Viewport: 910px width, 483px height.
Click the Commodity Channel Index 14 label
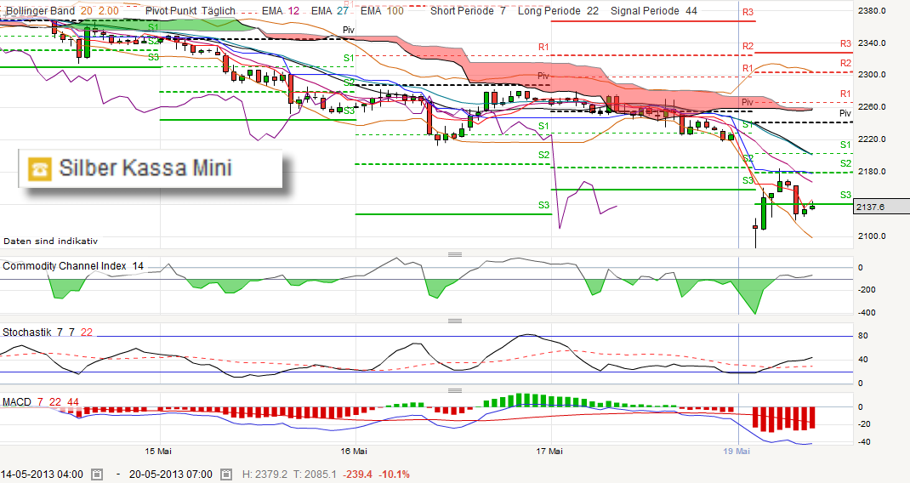73,266
